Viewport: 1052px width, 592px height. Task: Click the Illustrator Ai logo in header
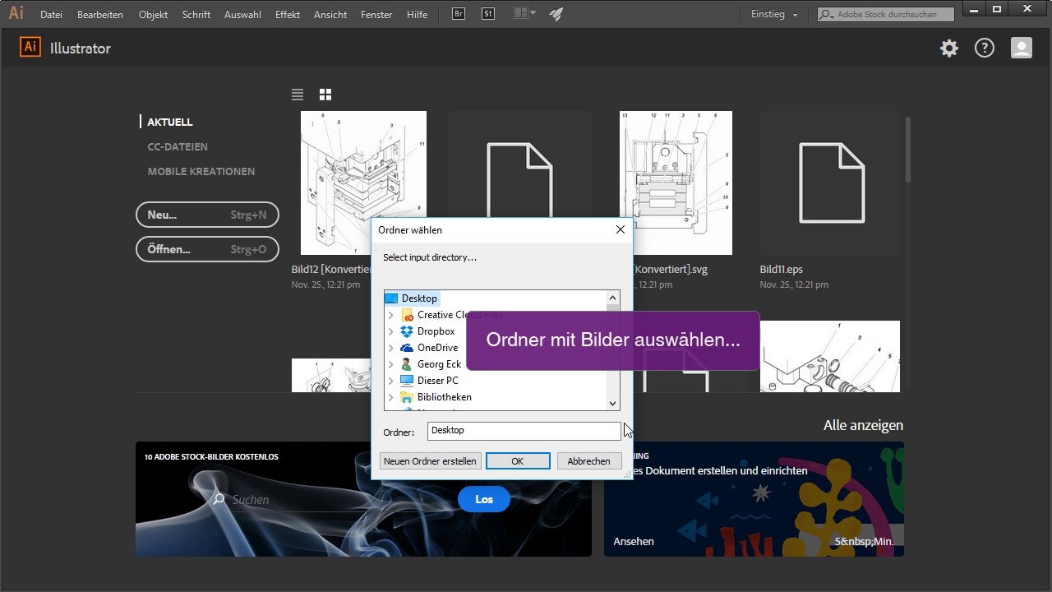[x=30, y=48]
